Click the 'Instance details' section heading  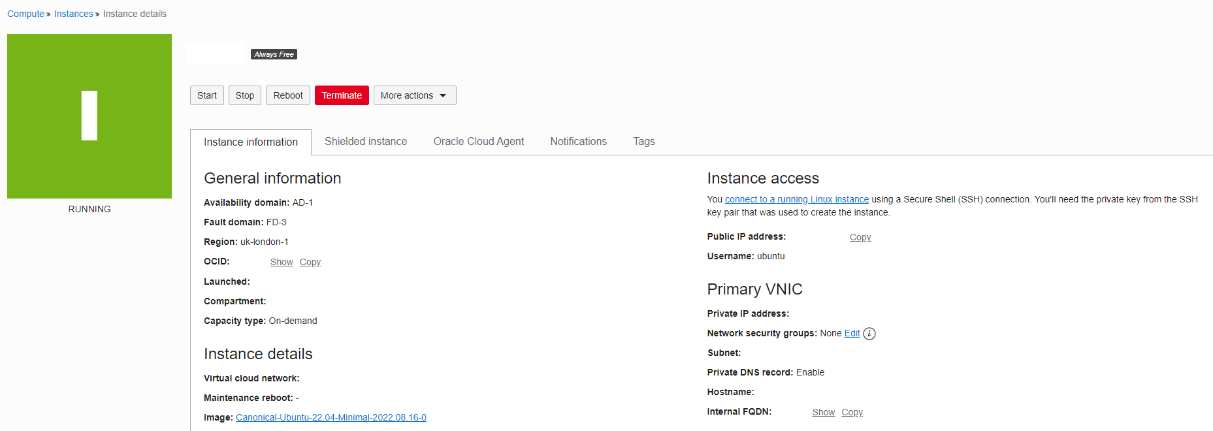[x=258, y=354]
